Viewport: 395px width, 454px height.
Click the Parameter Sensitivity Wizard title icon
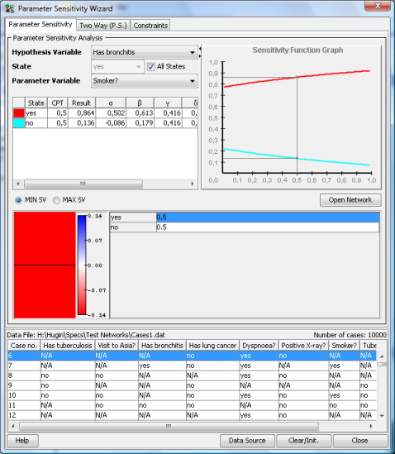click(x=10, y=9)
